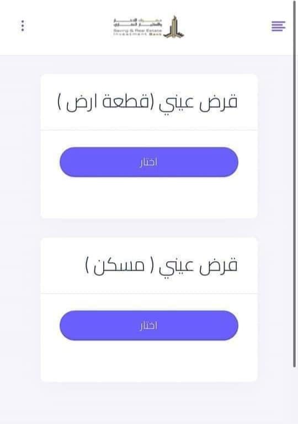
Task: Click اختار under مسكن loan
Action: point(149,325)
